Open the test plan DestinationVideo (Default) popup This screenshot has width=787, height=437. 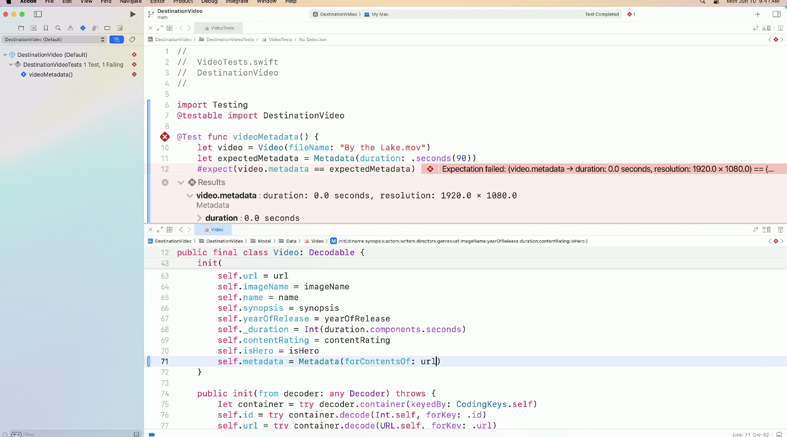(x=54, y=39)
